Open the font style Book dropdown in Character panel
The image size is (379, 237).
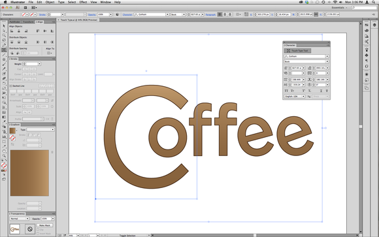tap(327, 61)
